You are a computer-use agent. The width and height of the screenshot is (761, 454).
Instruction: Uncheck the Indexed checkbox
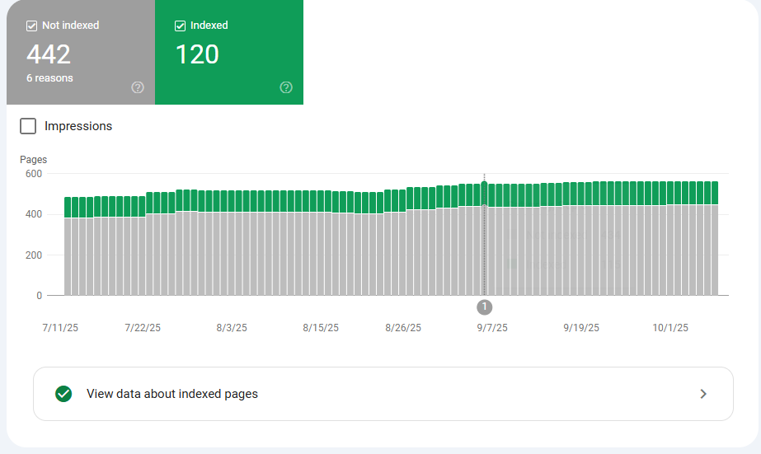[x=181, y=26]
